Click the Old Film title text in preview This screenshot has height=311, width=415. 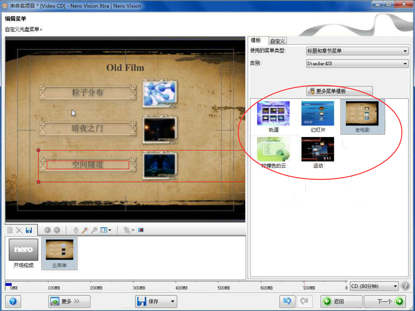(x=125, y=68)
